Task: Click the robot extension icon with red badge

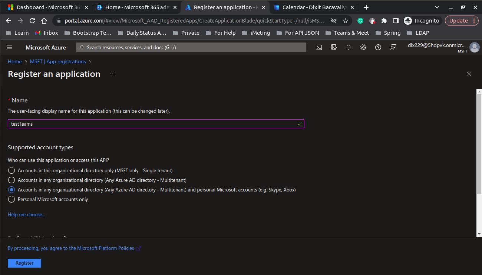Action: (x=372, y=21)
